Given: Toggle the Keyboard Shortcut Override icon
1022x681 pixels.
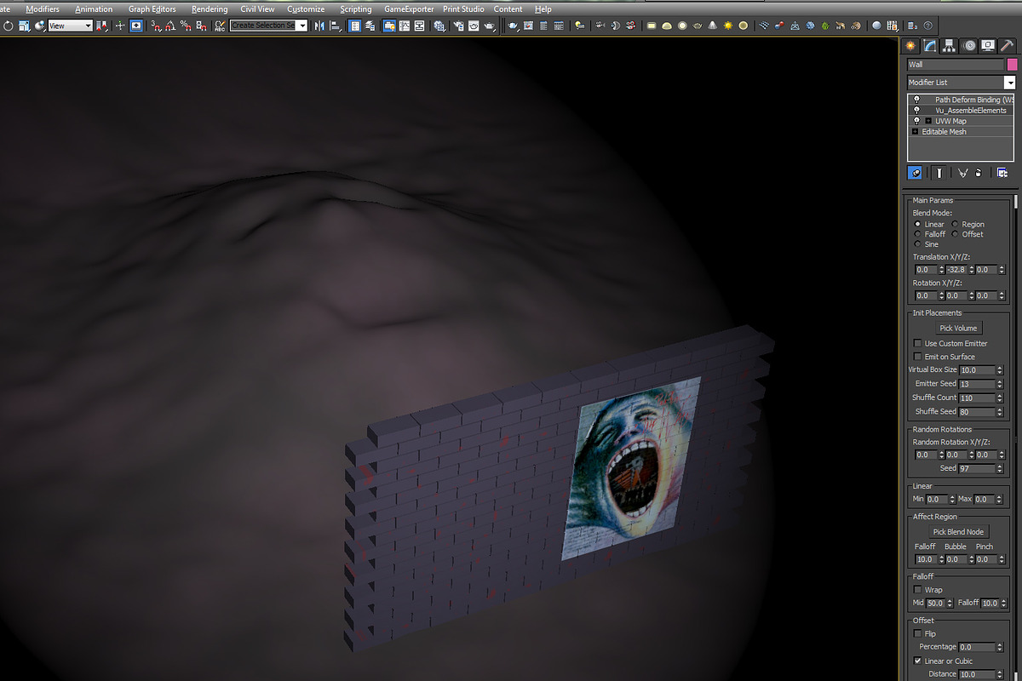Looking at the screenshot, I should pyautogui.click(x=136, y=26).
